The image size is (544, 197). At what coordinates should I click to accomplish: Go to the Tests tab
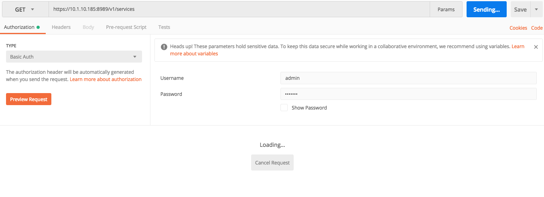(x=164, y=27)
